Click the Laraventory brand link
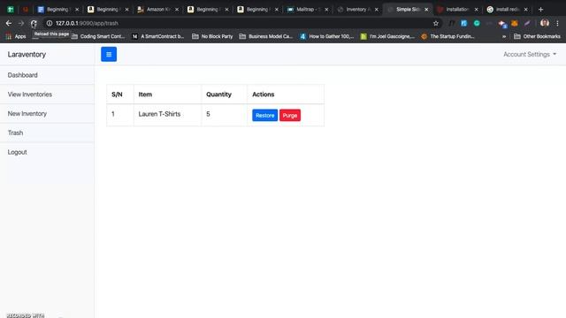Image resolution: width=566 pixels, height=318 pixels. point(27,55)
